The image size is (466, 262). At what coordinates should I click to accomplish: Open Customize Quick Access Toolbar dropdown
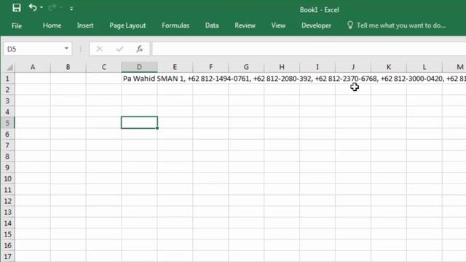(x=71, y=9)
